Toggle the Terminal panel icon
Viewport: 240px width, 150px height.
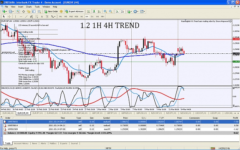[x=34, y=12]
